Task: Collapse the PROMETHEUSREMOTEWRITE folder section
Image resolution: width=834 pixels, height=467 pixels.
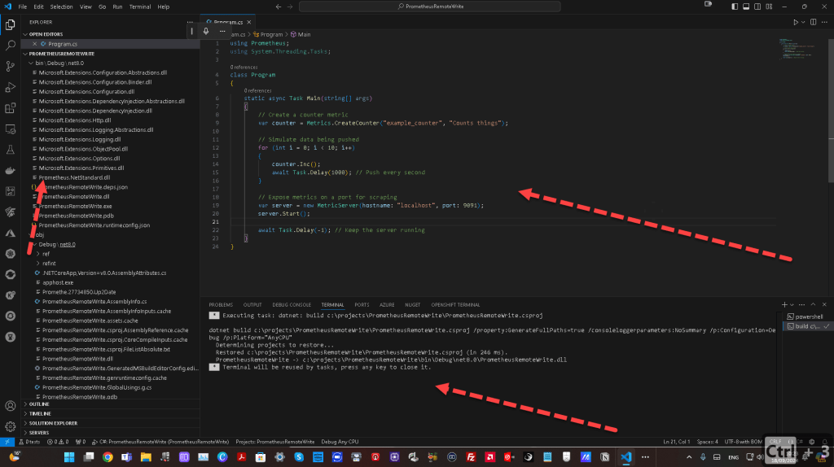Action: 25,54
